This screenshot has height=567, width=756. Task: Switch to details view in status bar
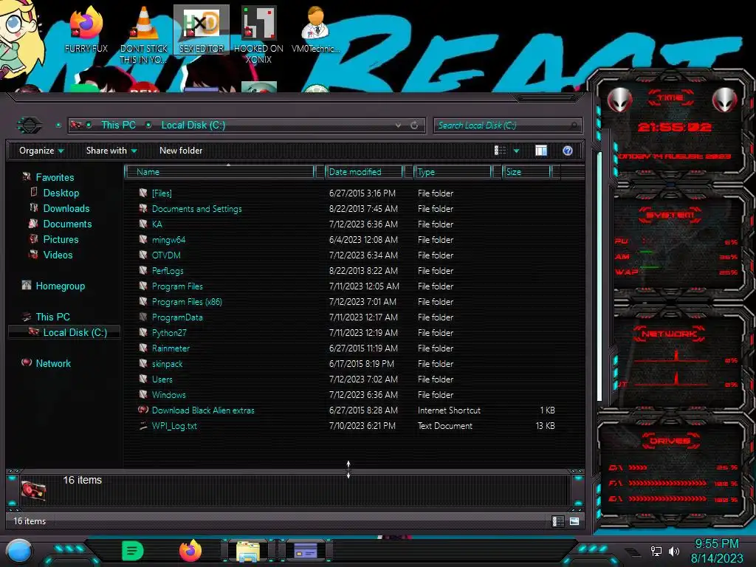558,521
